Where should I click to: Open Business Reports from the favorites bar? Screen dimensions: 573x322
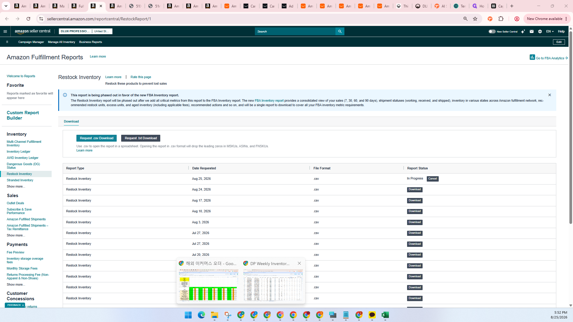tap(90, 42)
